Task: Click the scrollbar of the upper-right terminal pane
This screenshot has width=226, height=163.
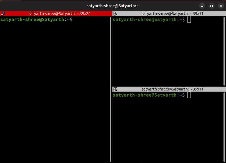Action: click(224, 51)
